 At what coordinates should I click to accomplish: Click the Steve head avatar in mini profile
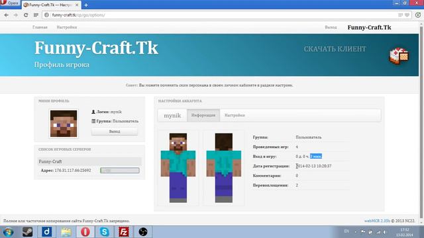pos(64,124)
